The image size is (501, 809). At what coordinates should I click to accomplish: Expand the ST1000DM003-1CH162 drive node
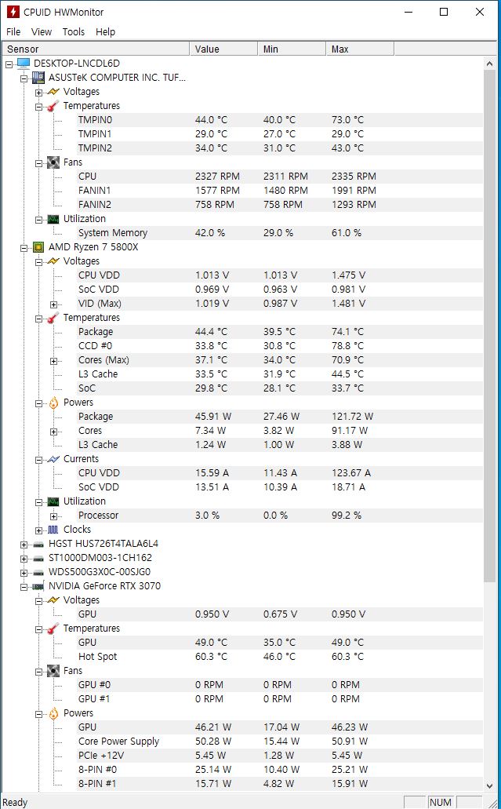click(x=24, y=559)
